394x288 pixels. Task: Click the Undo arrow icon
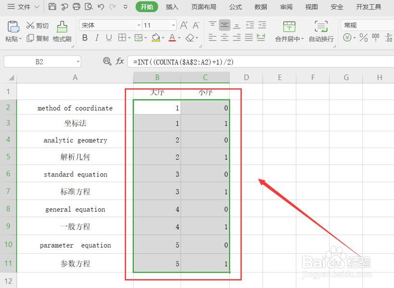pyautogui.click(x=100, y=7)
